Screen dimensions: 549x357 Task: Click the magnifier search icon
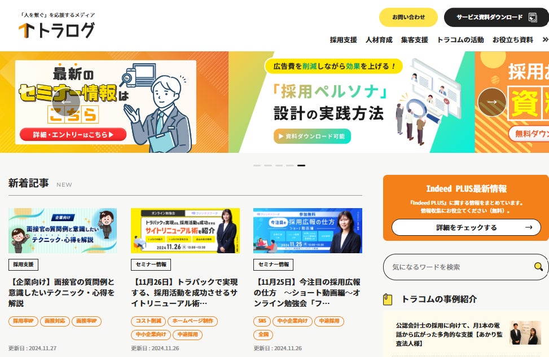click(x=538, y=267)
